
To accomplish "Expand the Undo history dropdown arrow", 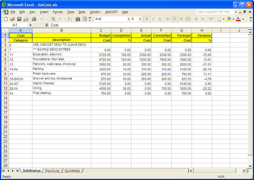I will pos(47,19).
